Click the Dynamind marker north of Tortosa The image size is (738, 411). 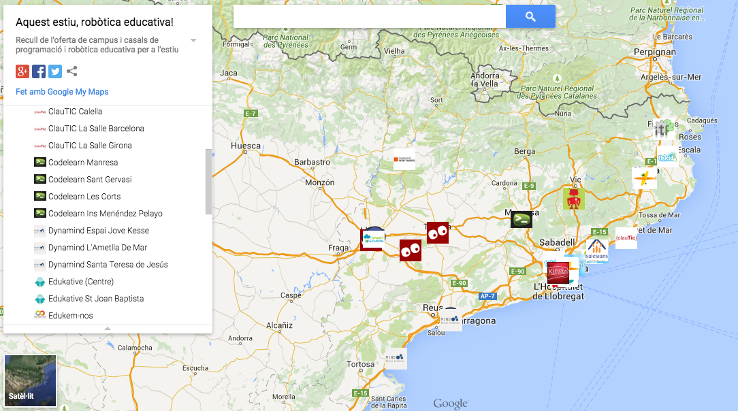tap(396, 359)
